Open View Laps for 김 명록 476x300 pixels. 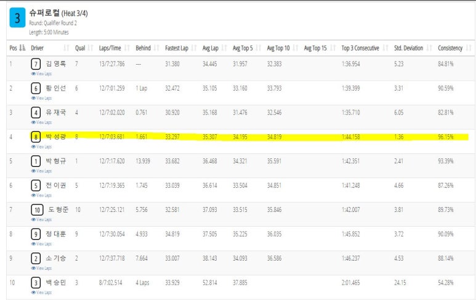pos(41,74)
